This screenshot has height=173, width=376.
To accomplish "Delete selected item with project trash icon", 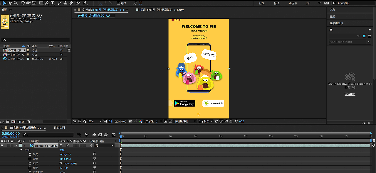I will pyautogui.click(x=28, y=121).
